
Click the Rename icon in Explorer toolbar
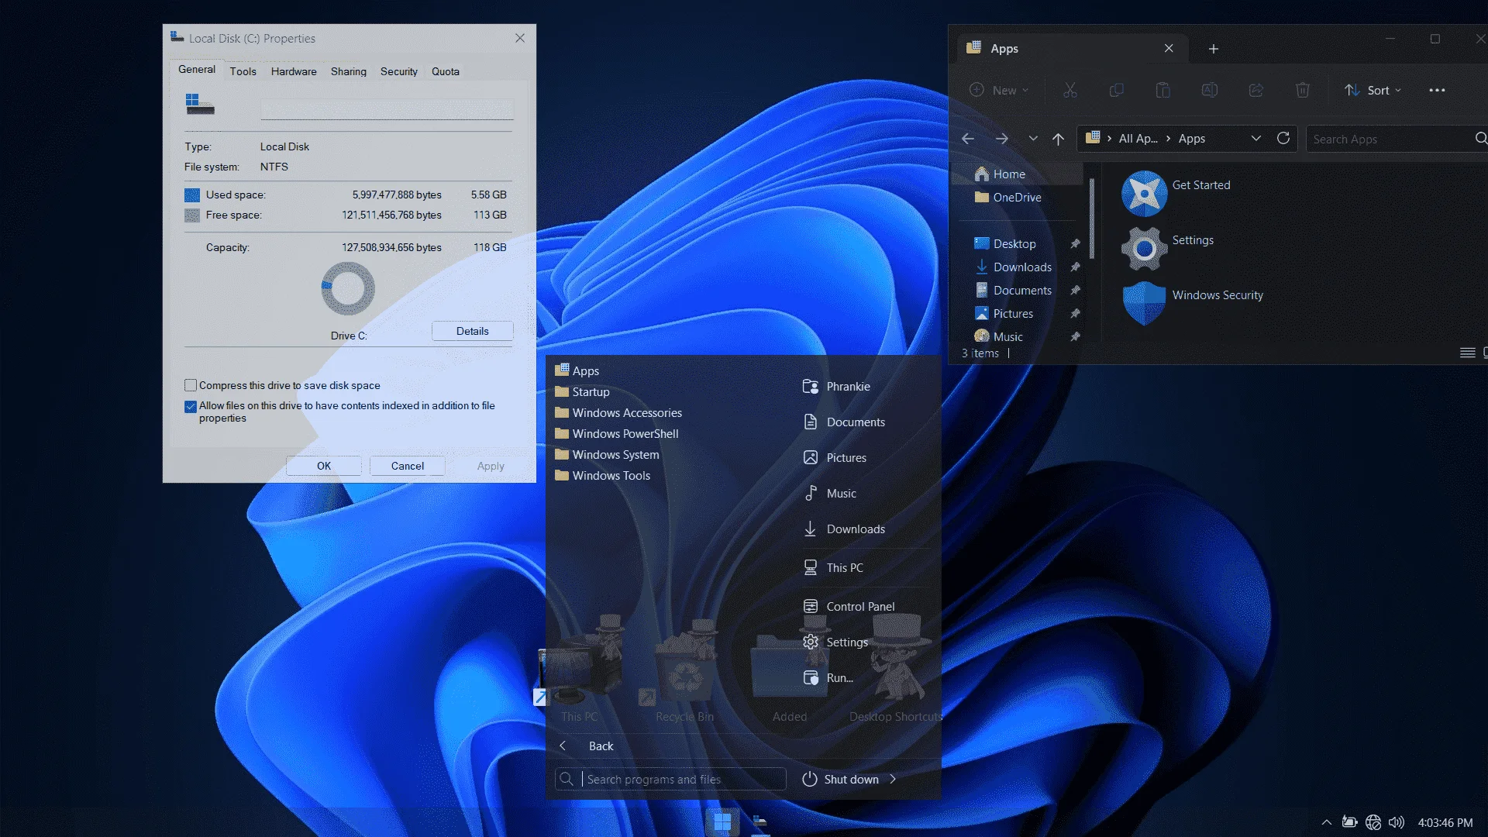coord(1209,90)
